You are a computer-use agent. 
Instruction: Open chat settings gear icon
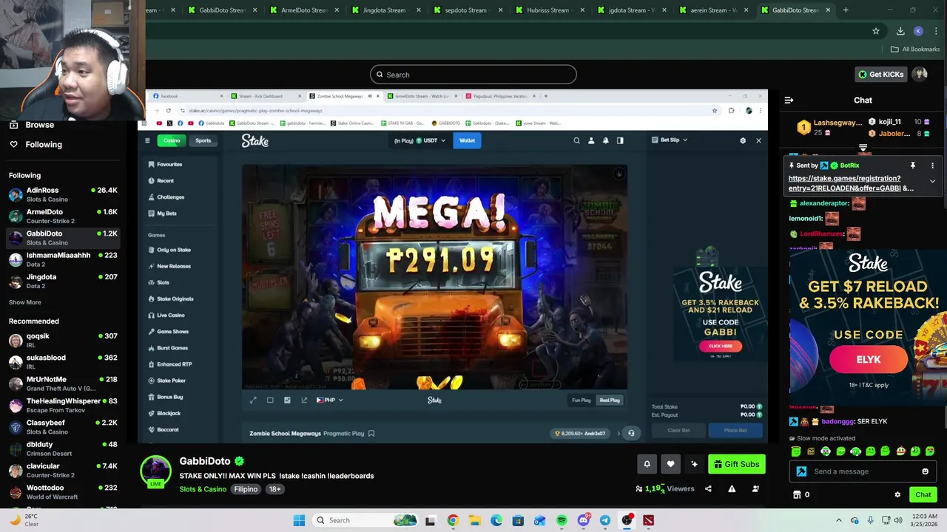coord(897,494)
